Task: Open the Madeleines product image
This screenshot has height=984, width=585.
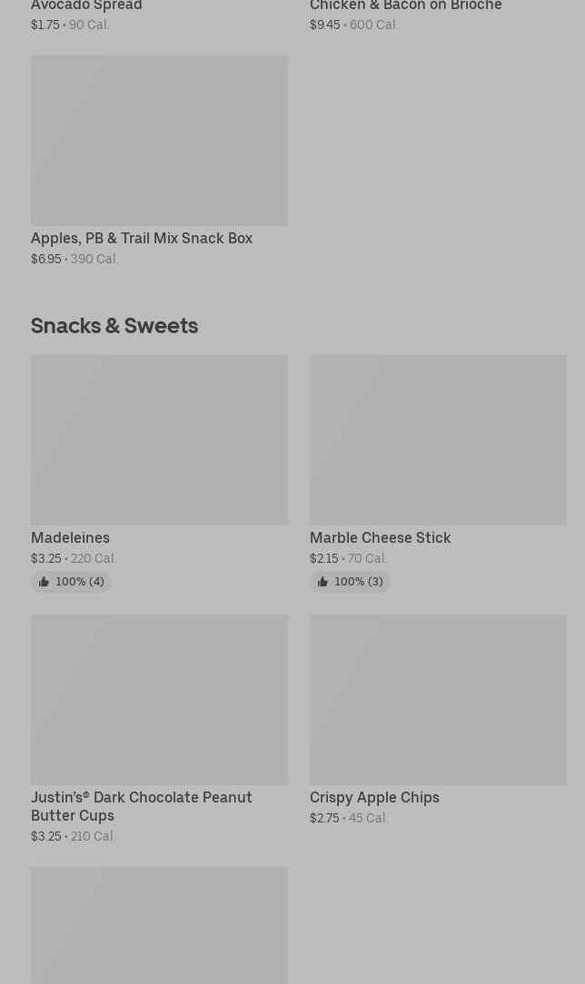Action: pos(160,440)
